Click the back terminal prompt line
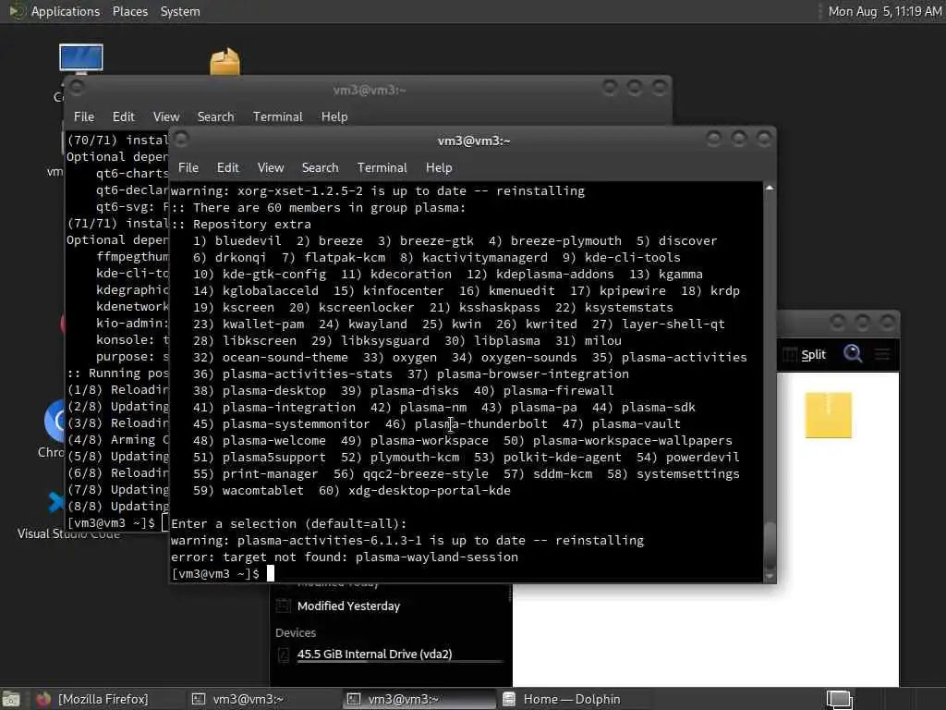 [117, 523]
